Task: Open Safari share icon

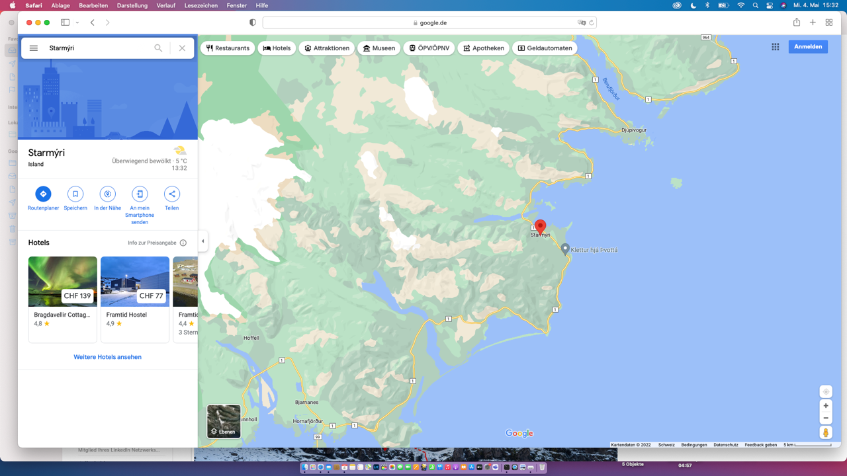Action: (797, 22)
